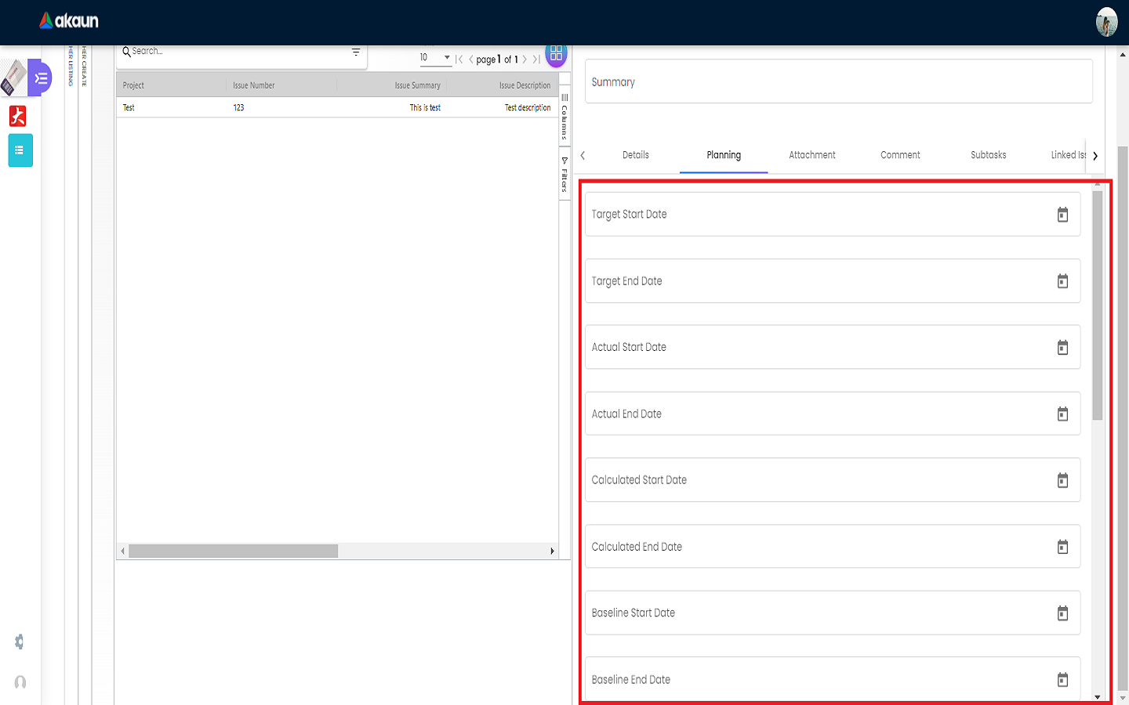Show the Subtasks tab
This screenshot has width=1129, height=705.
point(989,155)
